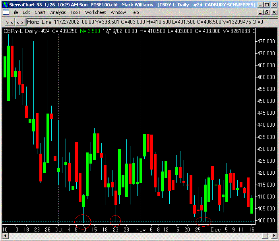Click the SierraChart icon in title bar

pos(4,4)
